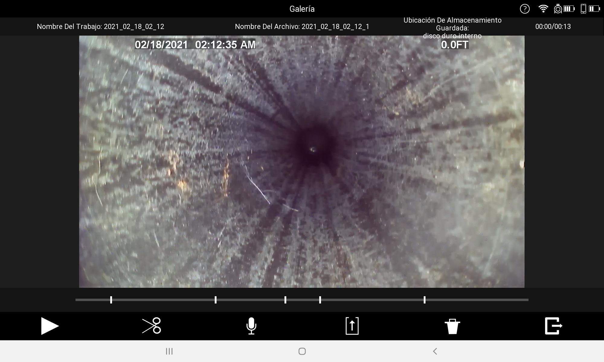
Task: Exit the gallery viewer
Action: pyautogui.click(x=554, y=326)
